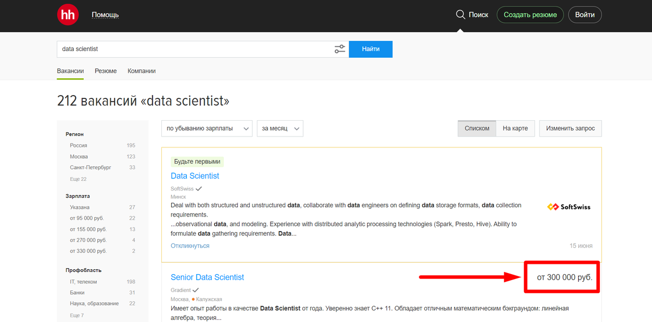Filter salary от 330 000 руб.
Viewport: 652px width, 322px height.
88,251
